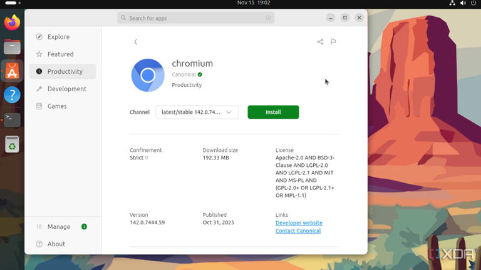This screenshot has width=481, height=270.
Task: Click the download size 192.33 MB
Action: 215,157
